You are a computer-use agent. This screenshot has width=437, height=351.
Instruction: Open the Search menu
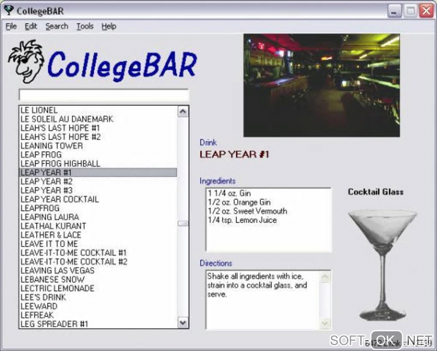[57, 26]
